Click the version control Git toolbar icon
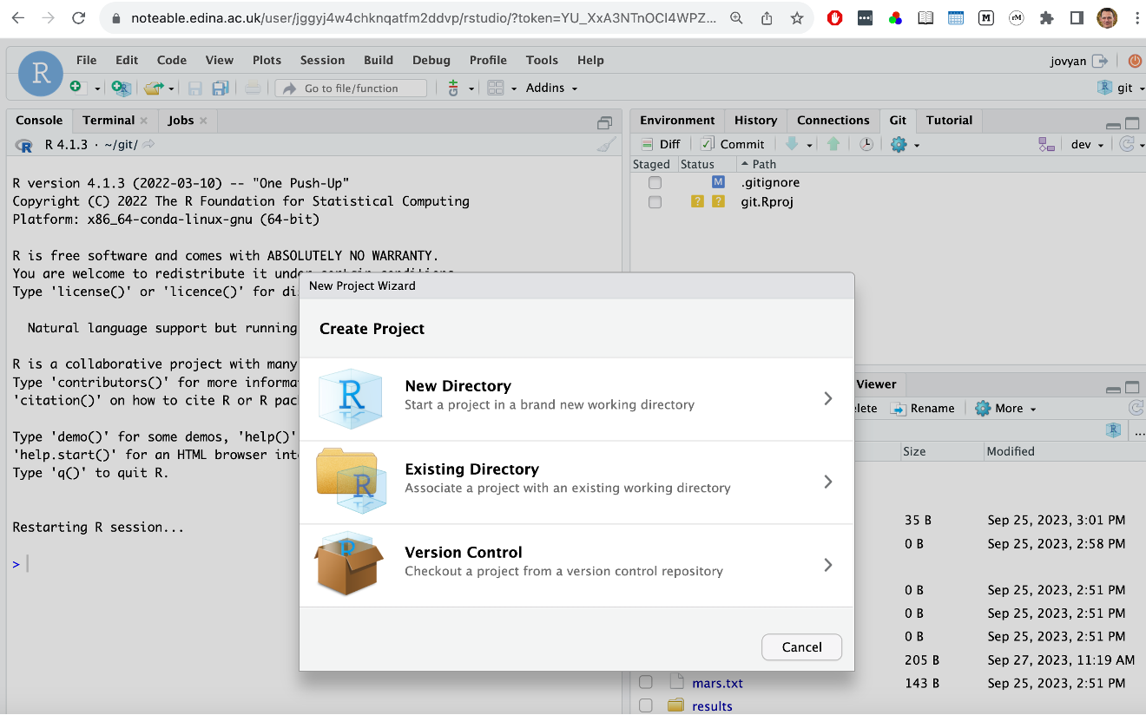The height and width of the screenshot is (715, 1146). coord(453,88)
